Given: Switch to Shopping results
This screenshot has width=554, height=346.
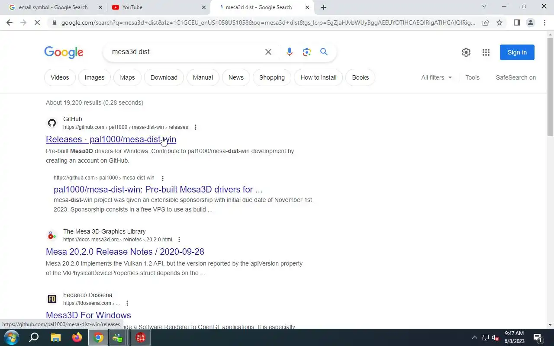Looking at the screenshot, I should coord(272,77).
